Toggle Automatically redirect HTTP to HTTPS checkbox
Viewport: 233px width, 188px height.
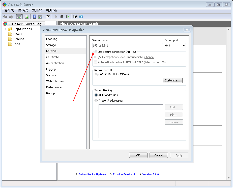click(96, 62)
